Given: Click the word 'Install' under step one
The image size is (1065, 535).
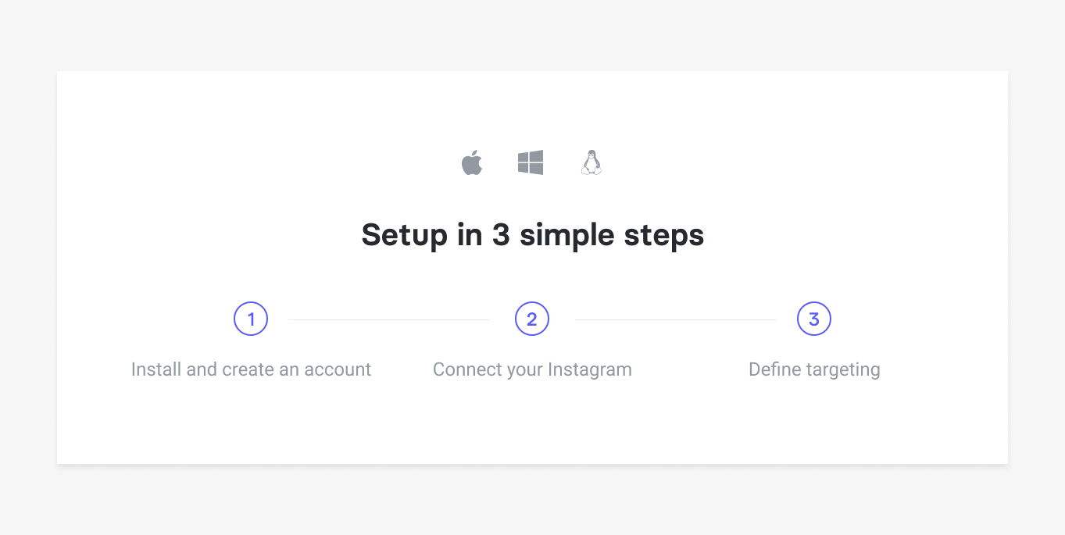Looking at the screenshot, I should pos(155,369).
